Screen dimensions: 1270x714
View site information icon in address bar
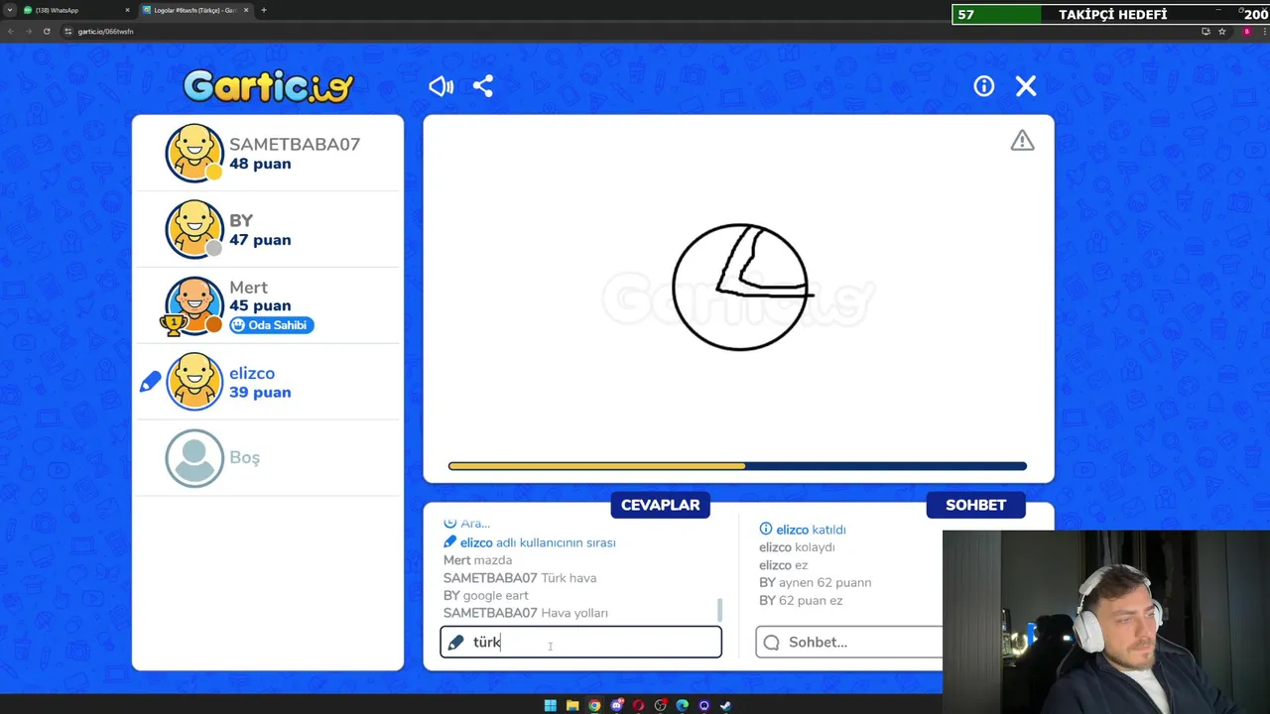pos(67,31)
